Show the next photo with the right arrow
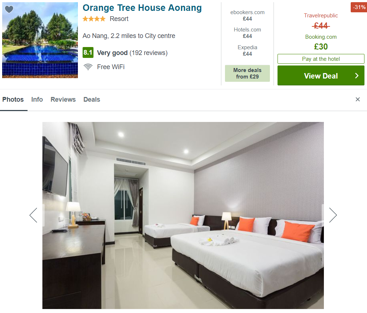Image resolution: width=367 pixels, height=313 pixels. (x=333, y=215)
